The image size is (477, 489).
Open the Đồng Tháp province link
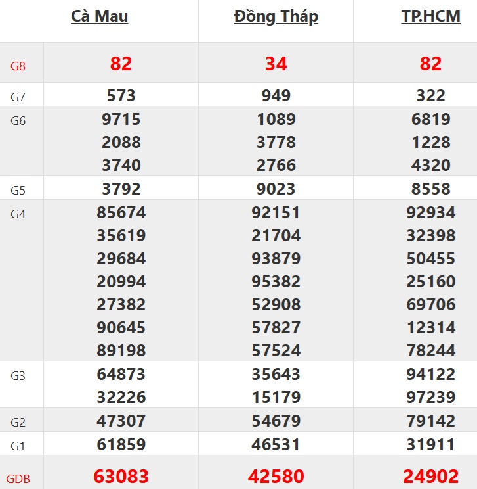click(276, 16)
